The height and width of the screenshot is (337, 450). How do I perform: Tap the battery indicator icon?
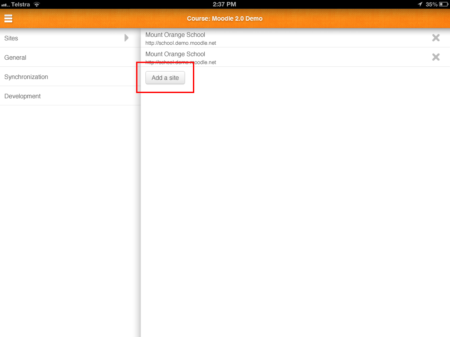(443, 4)
